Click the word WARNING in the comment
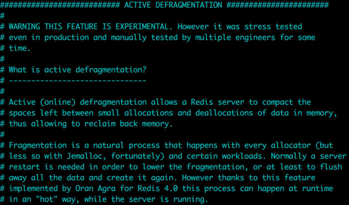Screen dimensions: 349x205 pyautogui.click(x=24, y=26)
